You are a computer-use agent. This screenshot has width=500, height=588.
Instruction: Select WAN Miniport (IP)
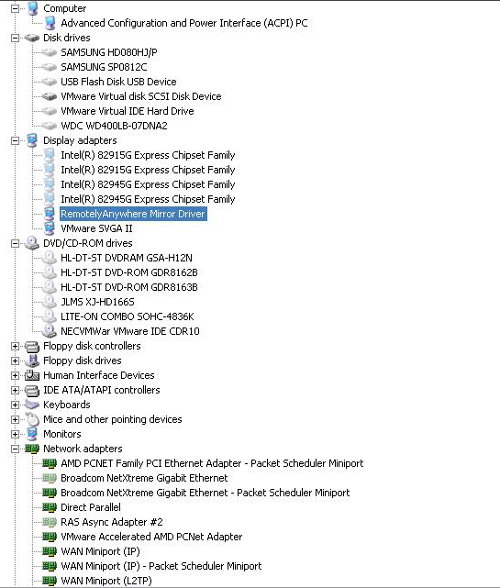(100, 551)
